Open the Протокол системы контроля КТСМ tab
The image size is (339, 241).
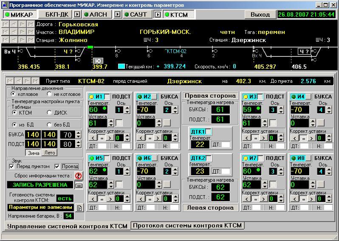(x=187, y=226)
